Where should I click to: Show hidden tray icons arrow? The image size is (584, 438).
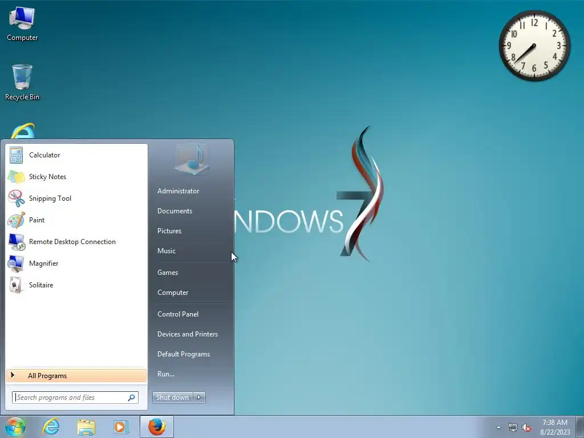tap(498, 428)
